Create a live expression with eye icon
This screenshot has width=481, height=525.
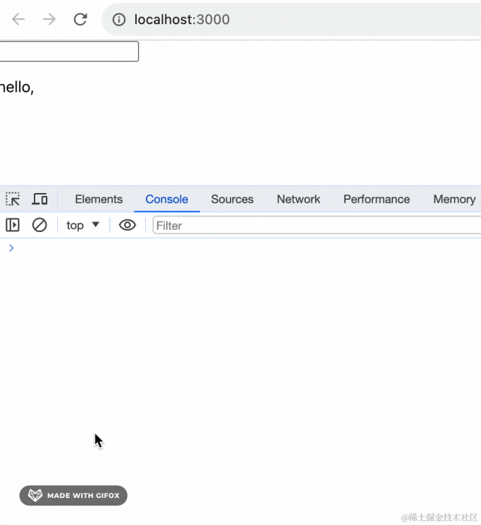click(127, 225)
